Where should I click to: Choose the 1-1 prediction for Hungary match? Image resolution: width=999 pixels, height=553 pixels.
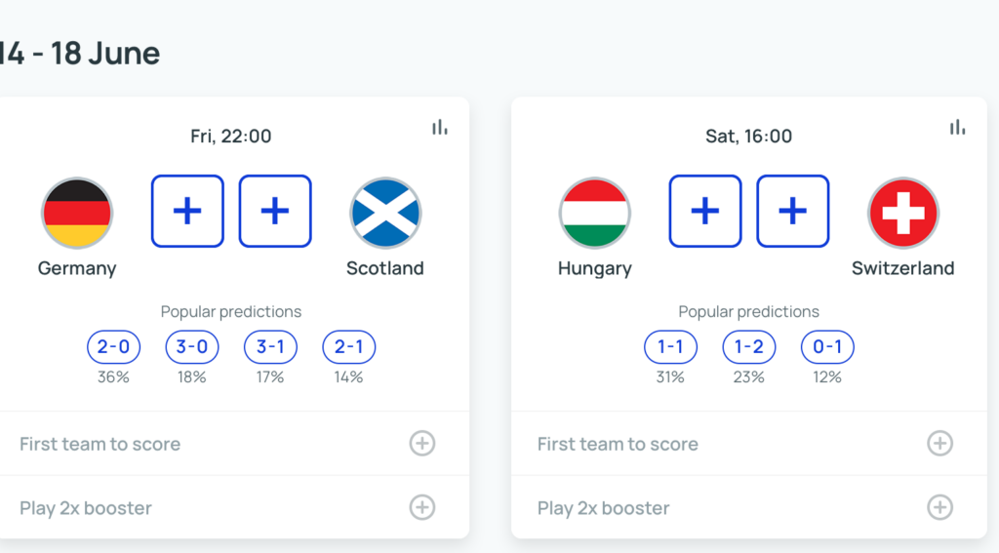click(x=670, y=346)
